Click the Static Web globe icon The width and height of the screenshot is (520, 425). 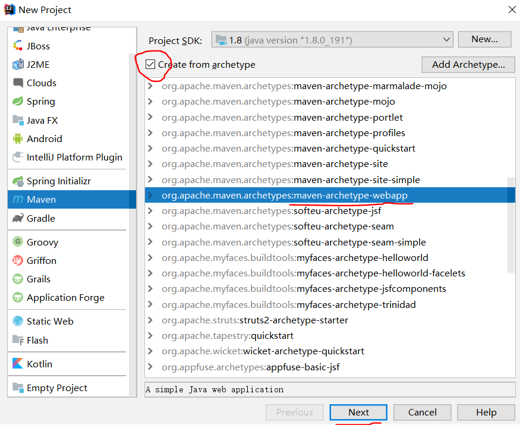pos(18,321)
